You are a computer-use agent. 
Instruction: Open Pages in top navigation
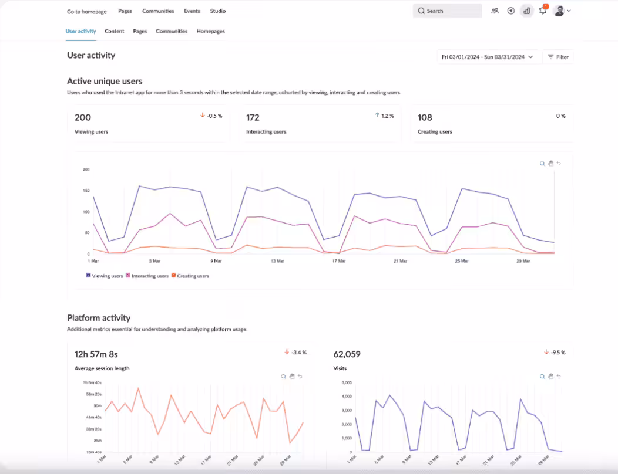(125, 11)
